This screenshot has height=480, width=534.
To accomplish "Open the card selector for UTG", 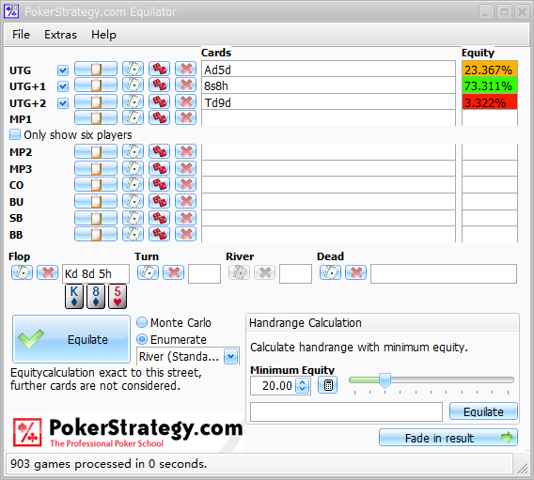I will pyautogui.click(x=133, y=69).
